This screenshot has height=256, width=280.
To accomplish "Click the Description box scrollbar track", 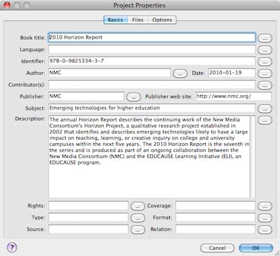I will click(253, 156).
